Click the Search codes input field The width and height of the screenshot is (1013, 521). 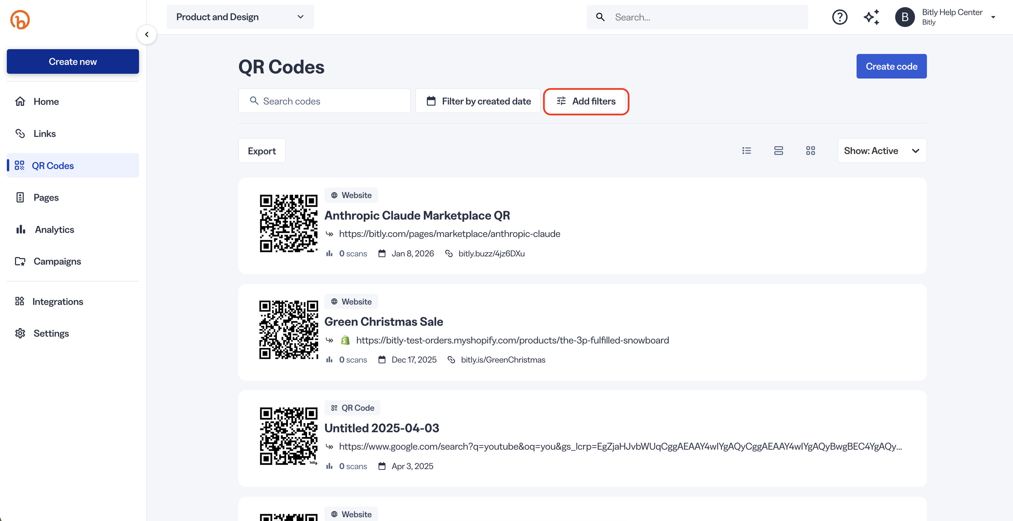point(324,101)
